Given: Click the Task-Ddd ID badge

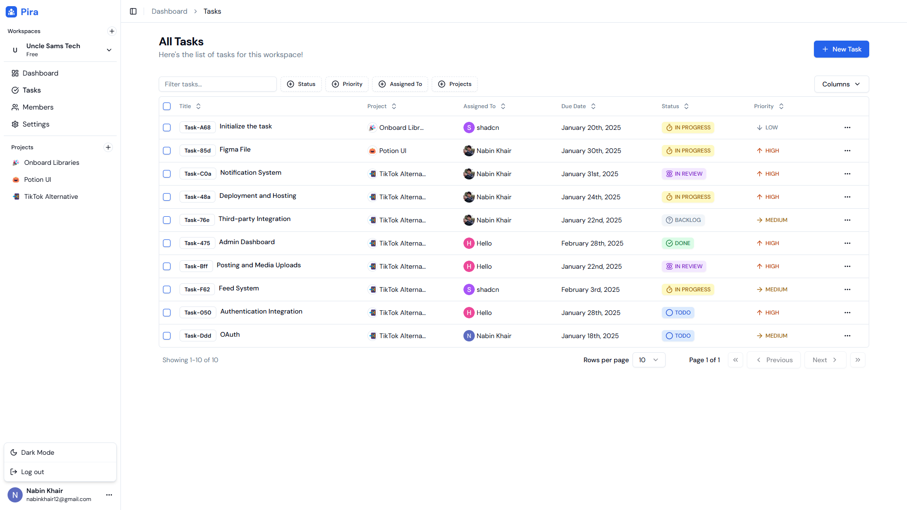Looking at the screenshot, I should point(198,336).
